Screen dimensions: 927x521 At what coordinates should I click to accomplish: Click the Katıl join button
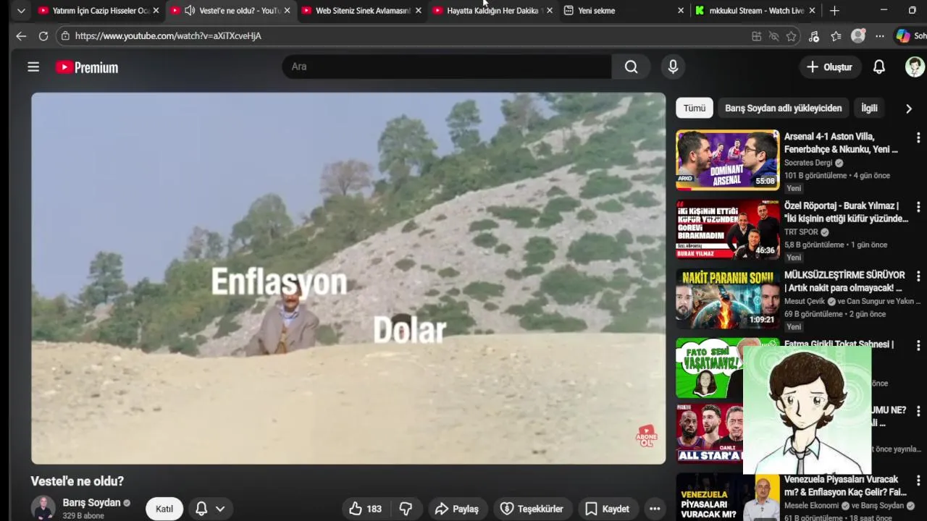(x=164, y=509)
